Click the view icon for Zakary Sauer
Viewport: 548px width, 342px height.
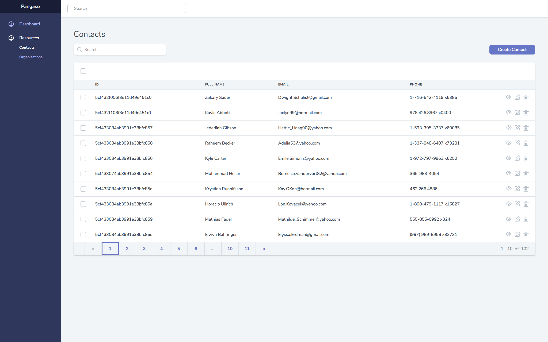[509, 97]
